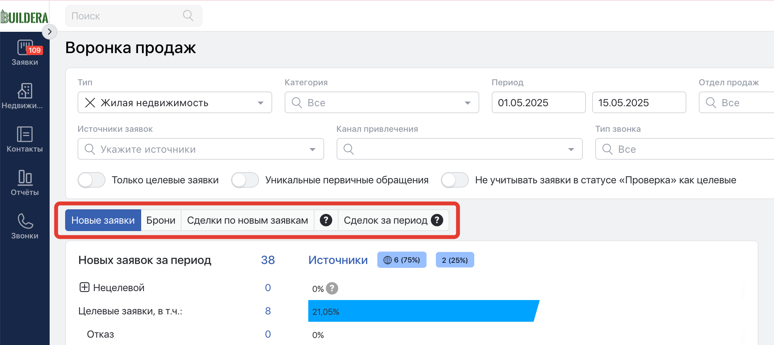Click the period start date 01.05.2025 field
The height and width of the screenshot is (345, 774).
coord(538,103)
